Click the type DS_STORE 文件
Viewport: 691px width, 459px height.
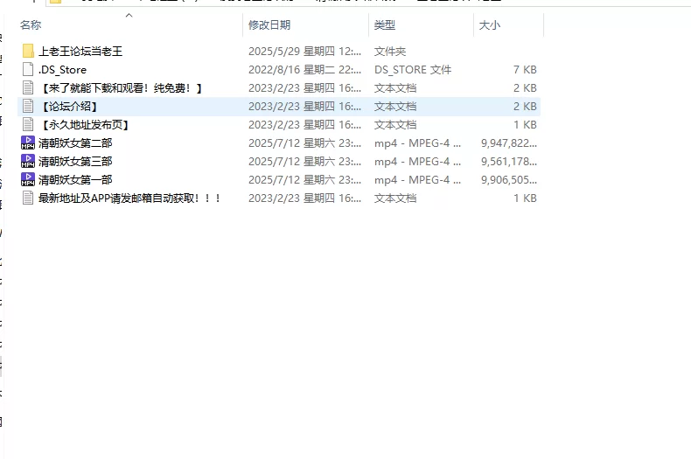[413, 70]
